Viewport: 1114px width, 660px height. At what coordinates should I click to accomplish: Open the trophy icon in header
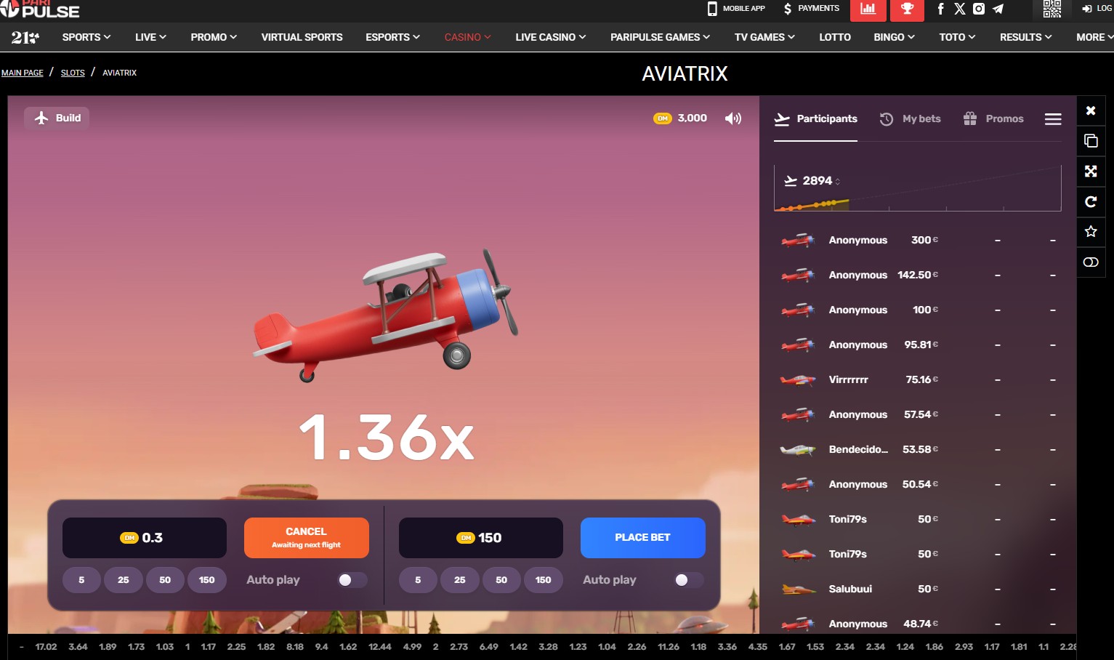pyautogui.click(x=906, y=9)
